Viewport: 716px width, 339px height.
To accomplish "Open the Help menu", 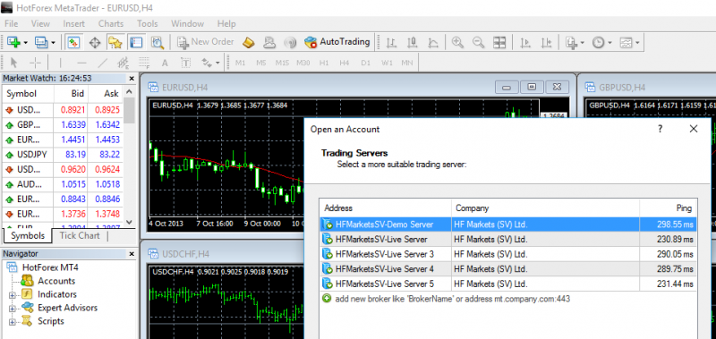I will coord(226,24).
